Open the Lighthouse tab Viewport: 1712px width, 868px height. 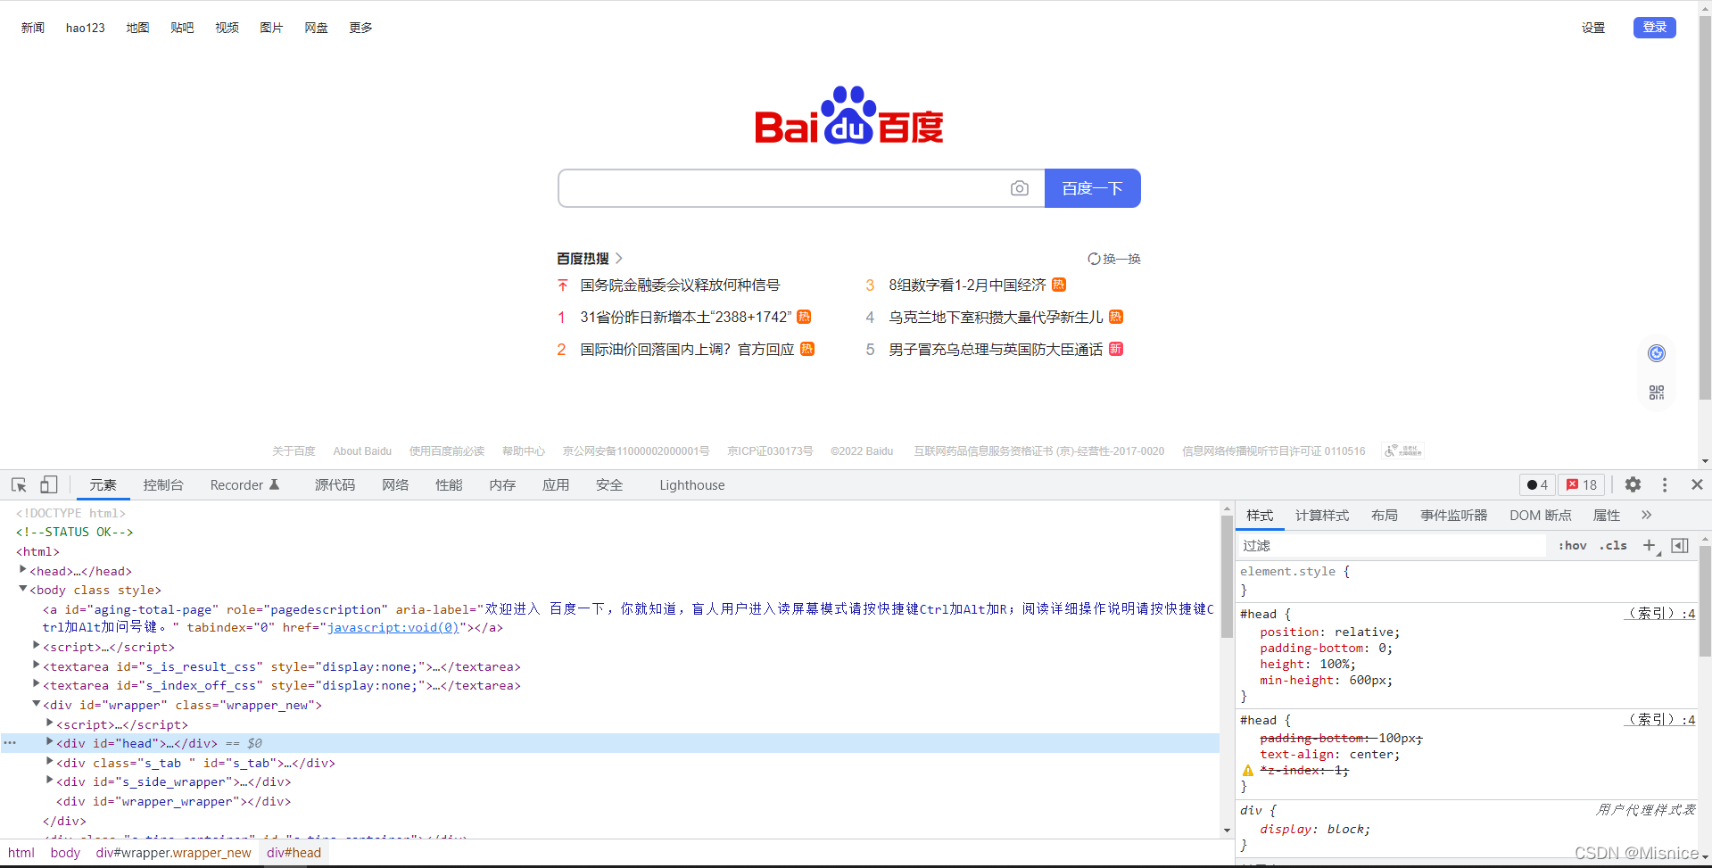[692, 484]
